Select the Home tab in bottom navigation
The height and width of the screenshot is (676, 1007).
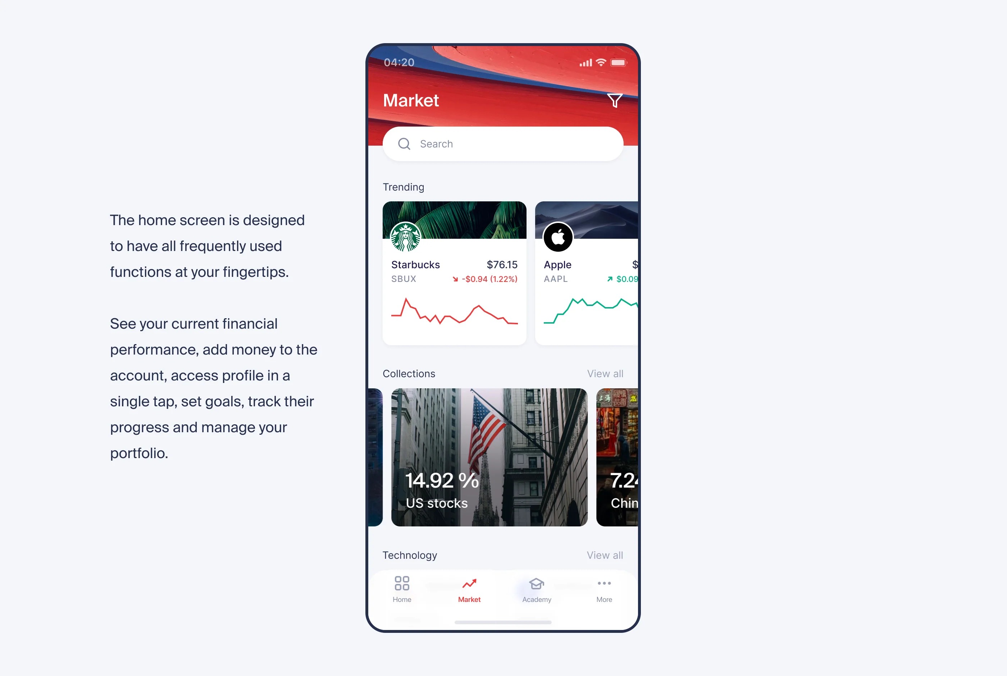point(401,589)
